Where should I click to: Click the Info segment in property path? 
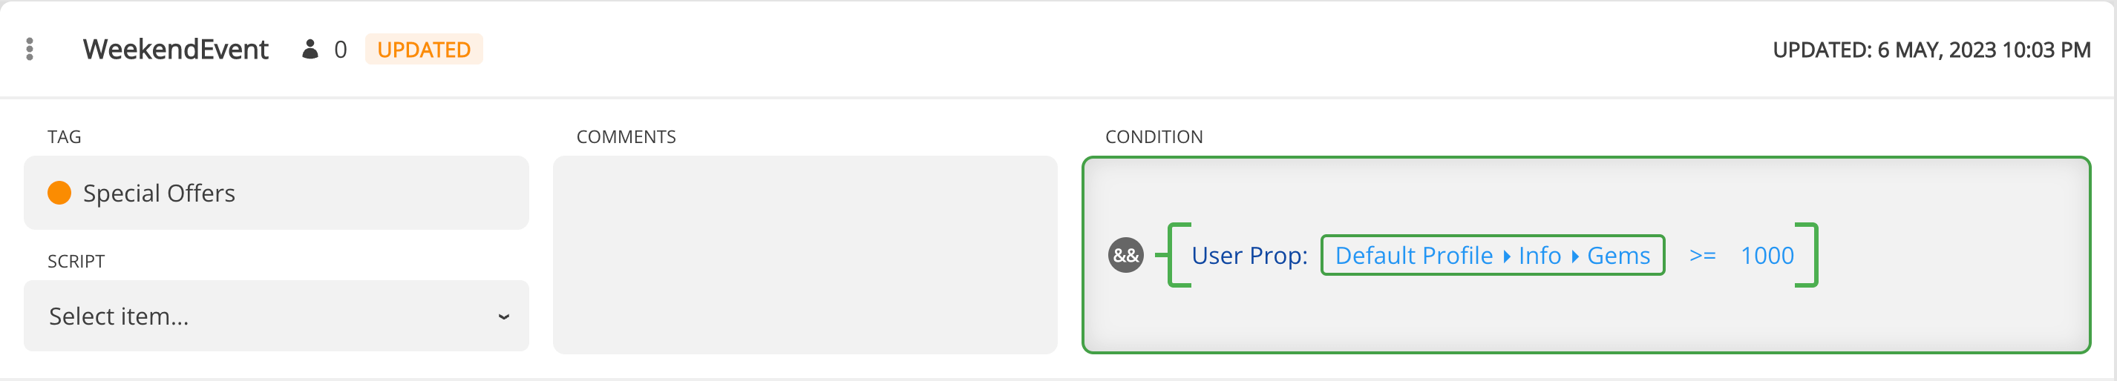1540,256
